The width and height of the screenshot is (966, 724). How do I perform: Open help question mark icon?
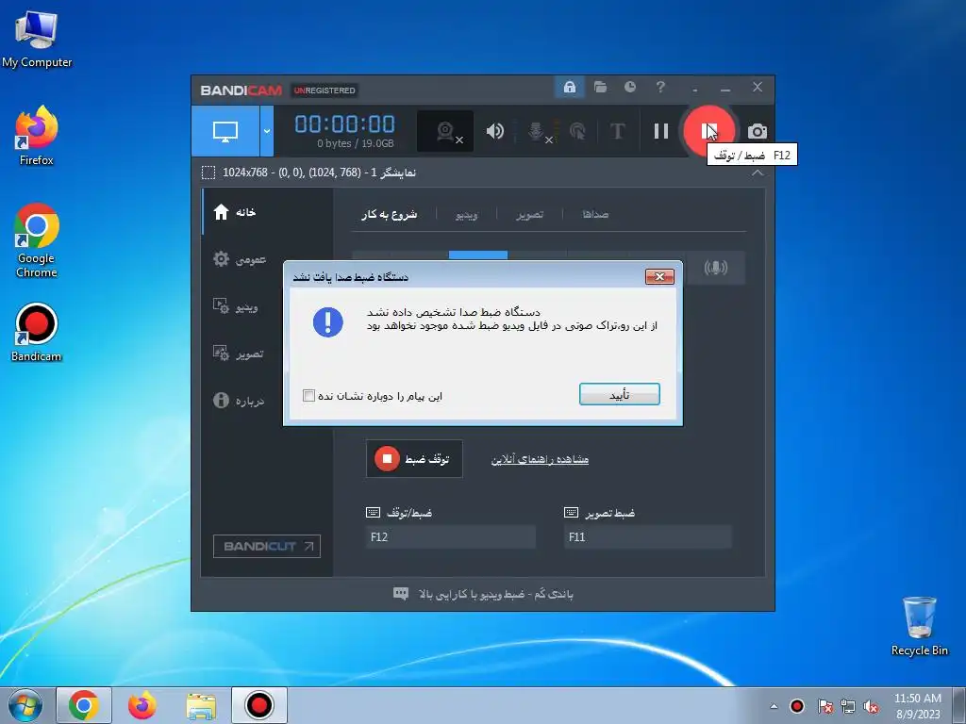[x=660, y=87]
